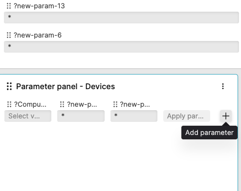Open the Parameter panel Devices kebab menu
Image resolution: width=241 pixels, height=191 pixels.
(223, 86)
